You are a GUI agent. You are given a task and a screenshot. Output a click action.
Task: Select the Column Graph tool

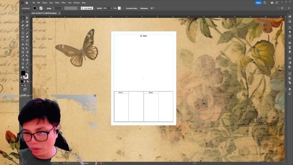click(x=27, y=60)
